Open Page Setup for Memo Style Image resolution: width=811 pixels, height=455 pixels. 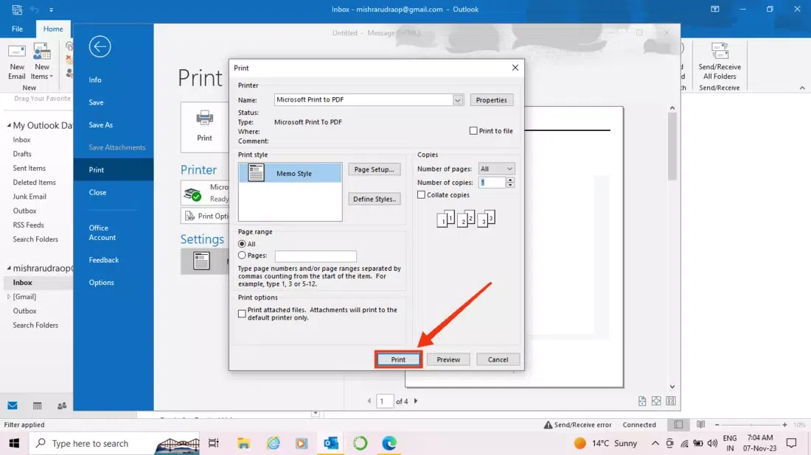[374, 169]
